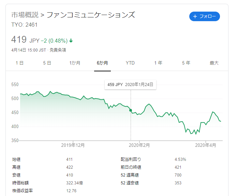
Task: Click the 配当利回り dividend yield value 4.53%
Action: pyautogui.click(x=180, y=159)
